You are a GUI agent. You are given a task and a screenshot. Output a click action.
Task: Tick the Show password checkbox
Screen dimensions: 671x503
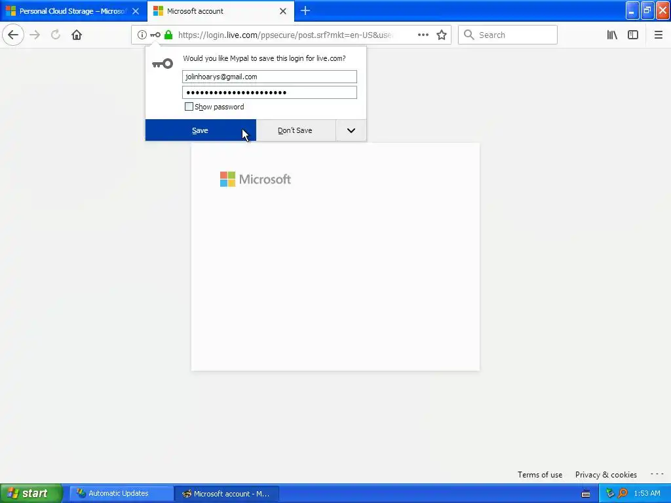click(x=189, y=107)
